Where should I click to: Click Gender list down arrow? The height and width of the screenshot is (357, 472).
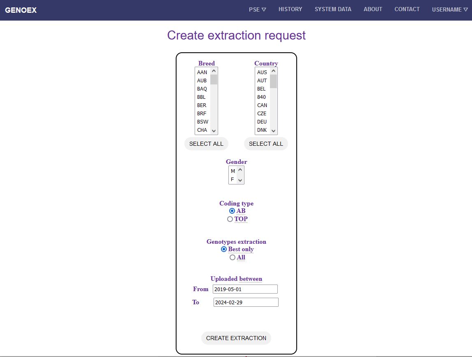pos(240,180)
